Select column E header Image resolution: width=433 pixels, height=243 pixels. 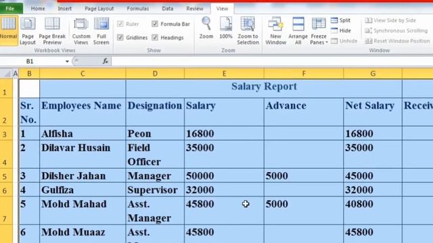(x=224, y=74)
